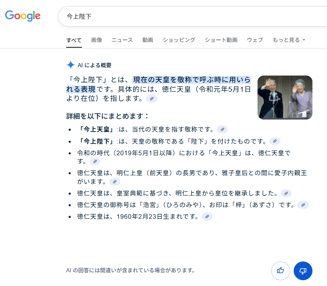Switch to the ウェブ tab

coord(255,40)
